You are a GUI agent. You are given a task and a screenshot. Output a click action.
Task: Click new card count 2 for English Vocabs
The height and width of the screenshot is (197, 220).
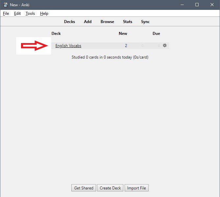[126, 46]
